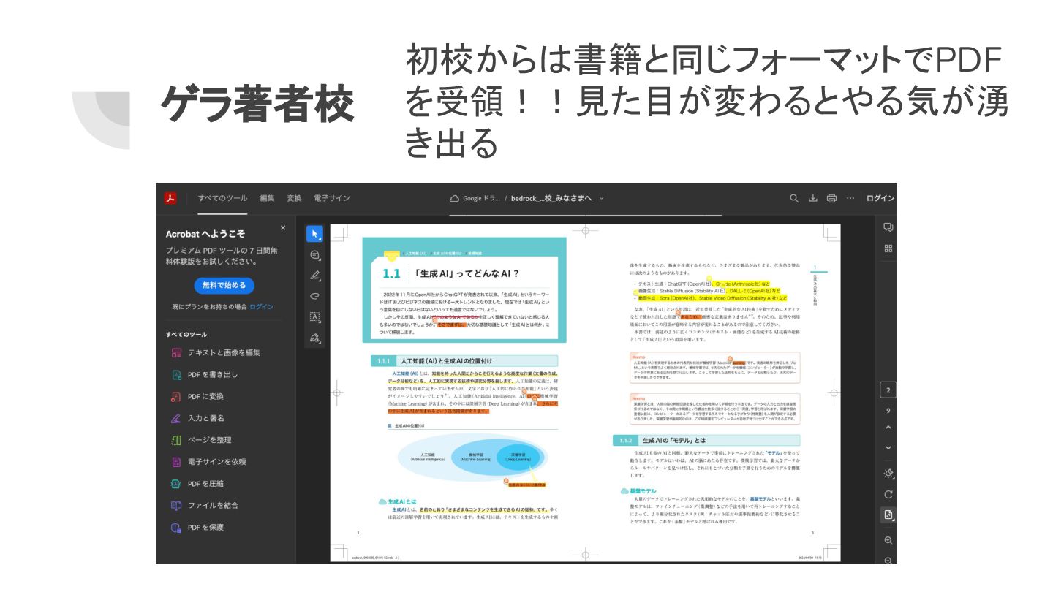Click the 1.1.1 人工知能と生成AIの位置付け heading
The width and height of the screenshot is (1053, 592).
click(x=464, y=360)
